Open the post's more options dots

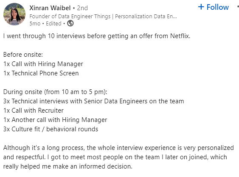(x=238, y=6)
